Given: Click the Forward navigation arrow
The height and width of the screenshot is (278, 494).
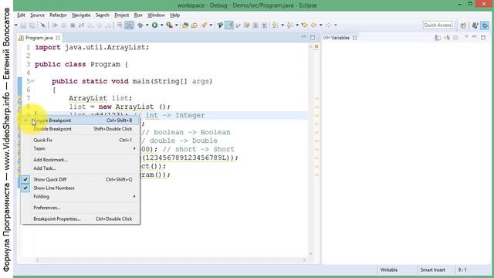Looking at the screenshot, I should 328,25.
